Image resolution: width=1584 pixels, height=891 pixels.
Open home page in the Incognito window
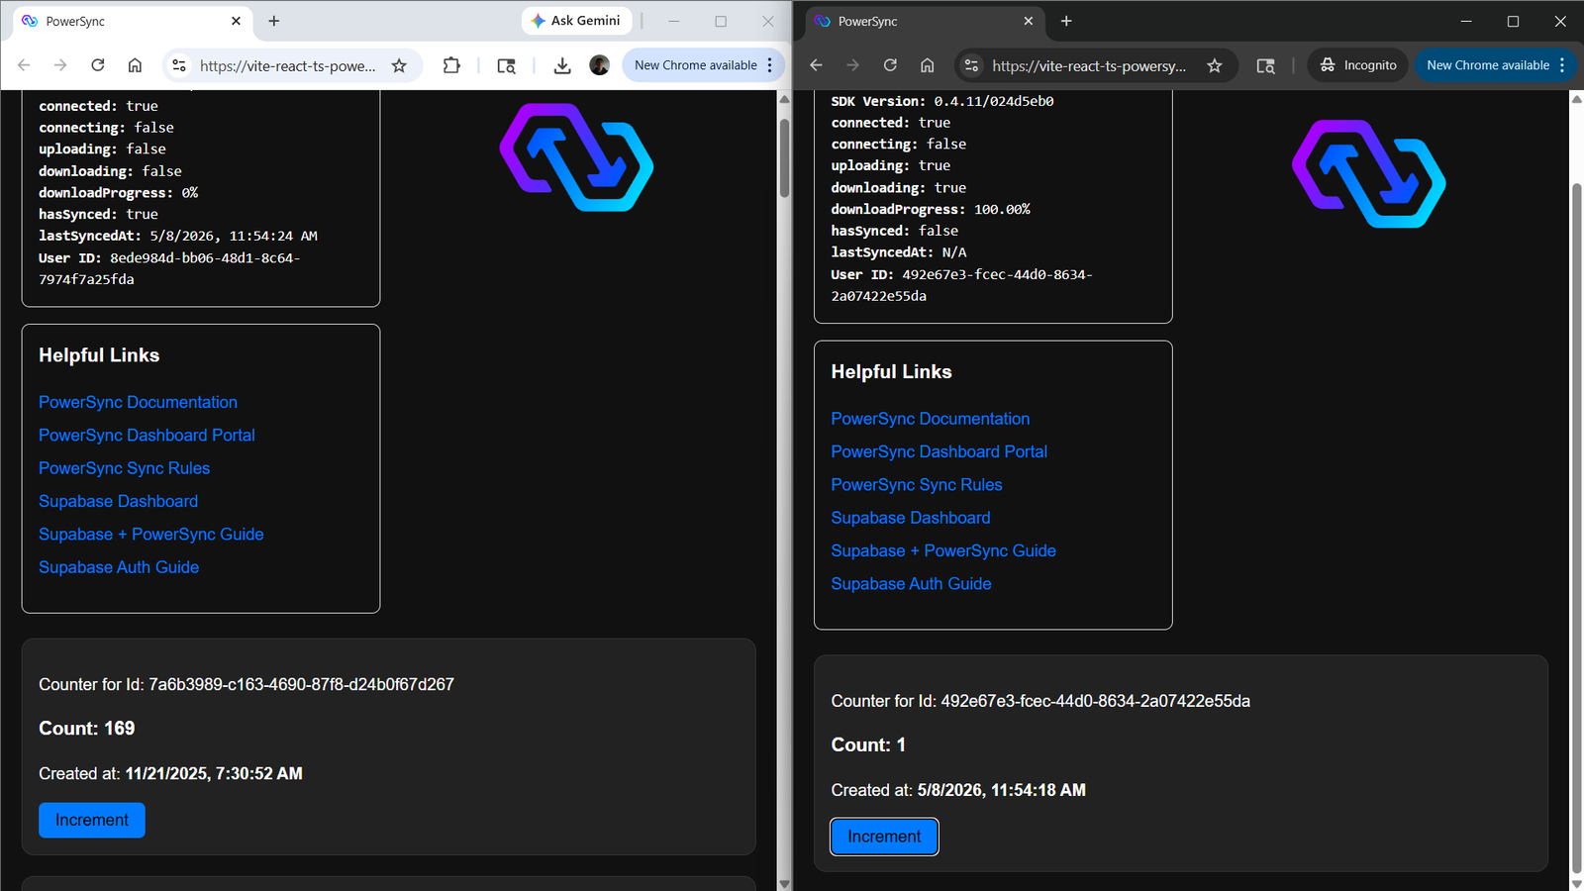(x=927, y=65)
